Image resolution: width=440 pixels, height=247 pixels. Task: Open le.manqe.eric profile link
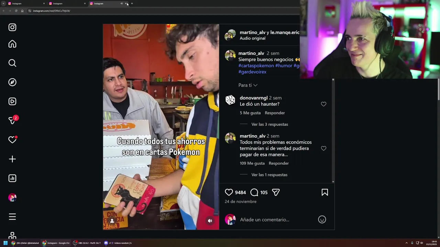coord(285,32)
